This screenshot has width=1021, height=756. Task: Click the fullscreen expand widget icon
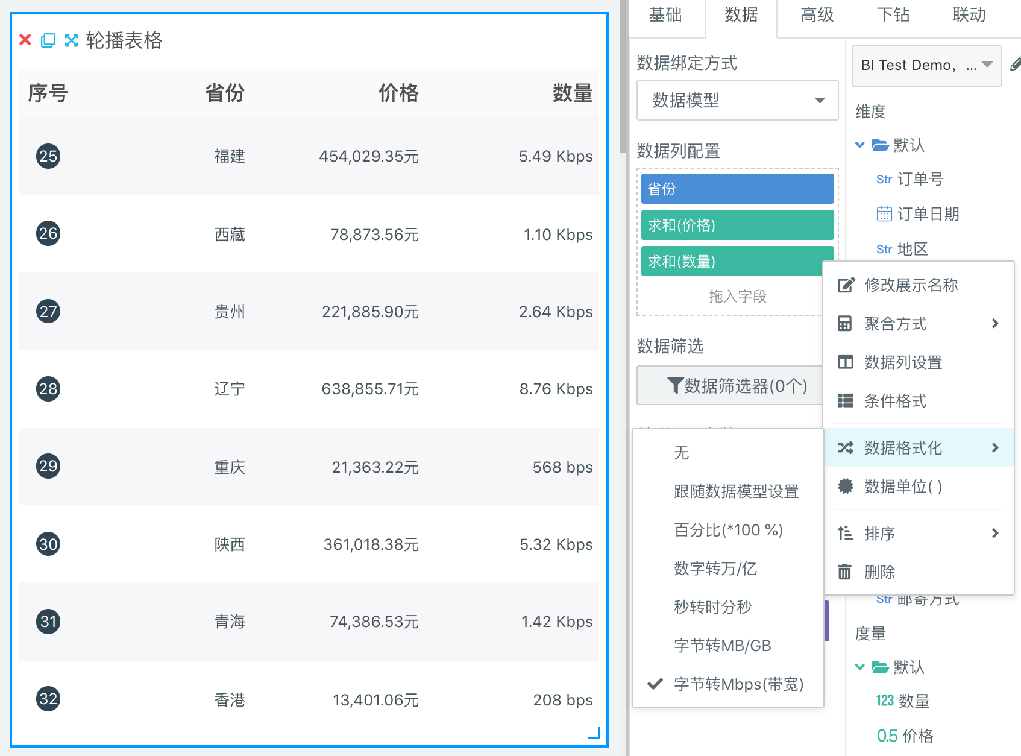pos(71,40)
